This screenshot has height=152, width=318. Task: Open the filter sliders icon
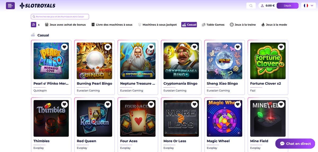coord(33,25)
